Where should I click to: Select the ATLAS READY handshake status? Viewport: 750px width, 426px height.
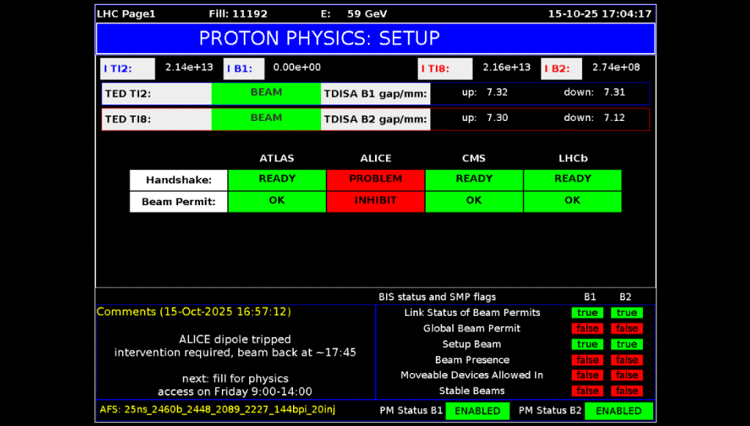(277, 179)
